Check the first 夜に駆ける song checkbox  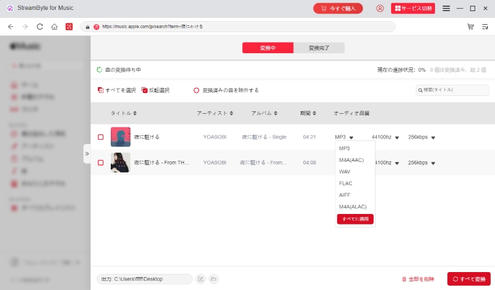point(101,137)
